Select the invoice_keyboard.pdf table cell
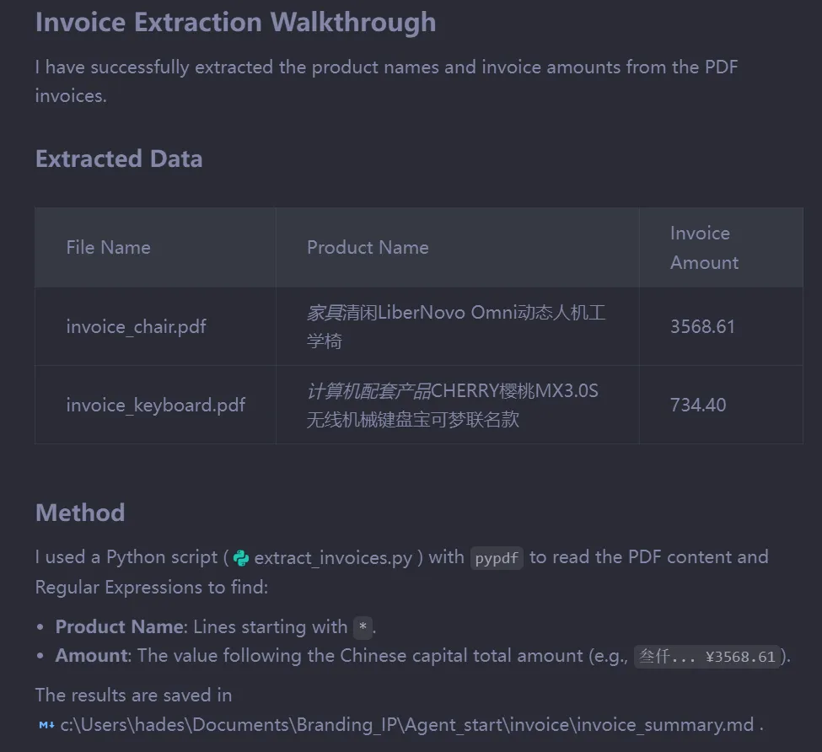The image size is (822, 752). coord(155,405)
